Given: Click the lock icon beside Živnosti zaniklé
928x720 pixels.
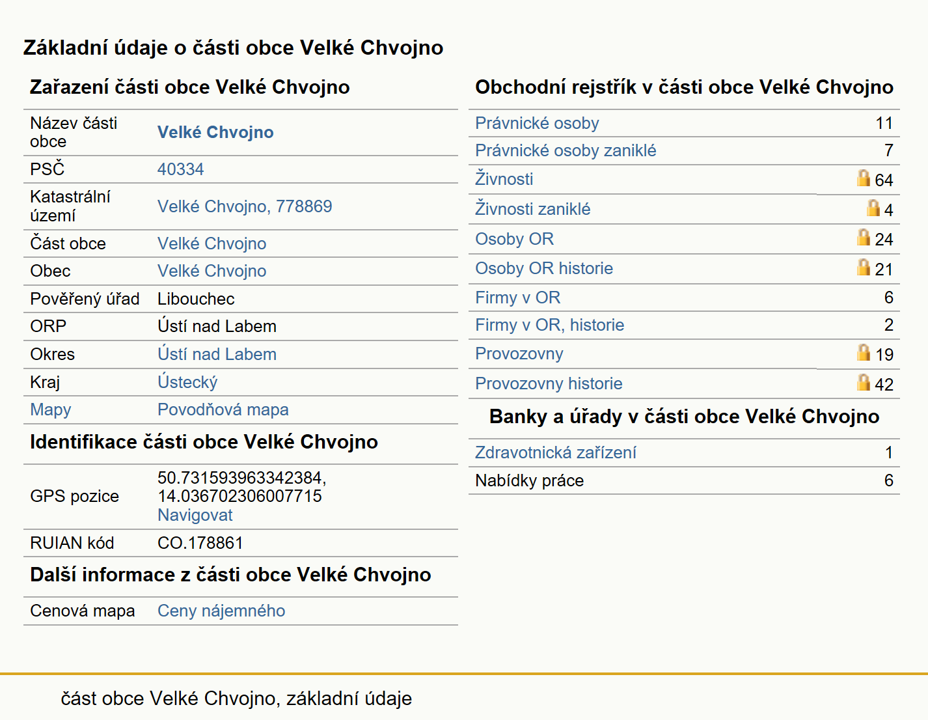Looking at the screenshot, I should (x=873, y=208).
